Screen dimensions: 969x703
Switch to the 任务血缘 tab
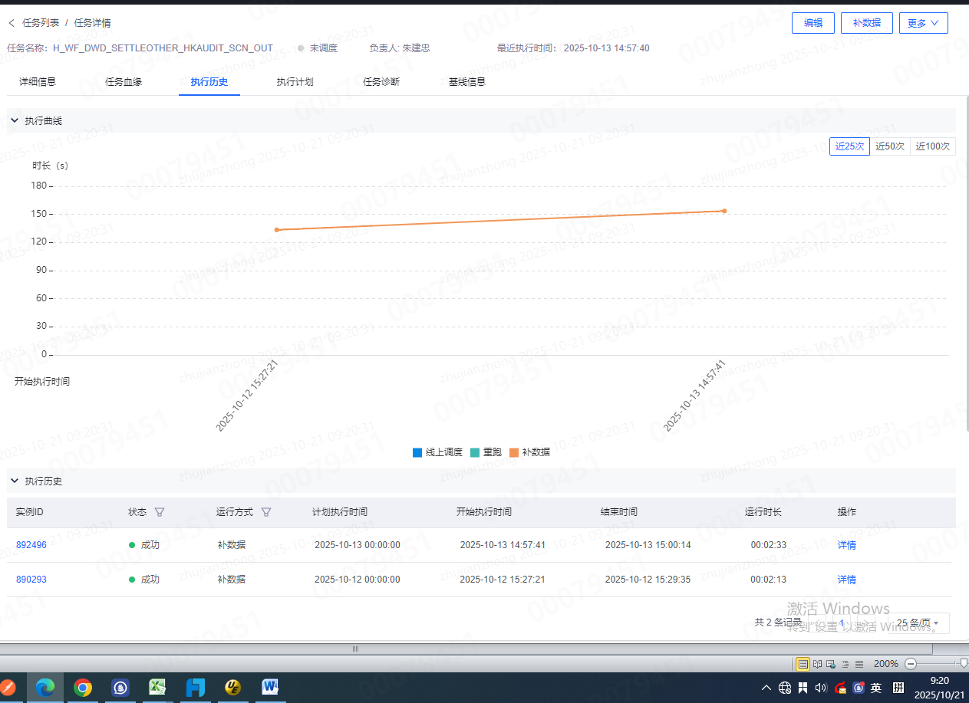point(124,82)
